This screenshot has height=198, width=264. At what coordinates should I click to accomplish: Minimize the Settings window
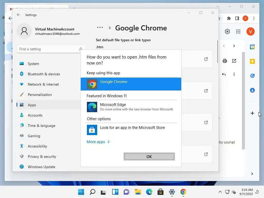(x=189, y=13)
